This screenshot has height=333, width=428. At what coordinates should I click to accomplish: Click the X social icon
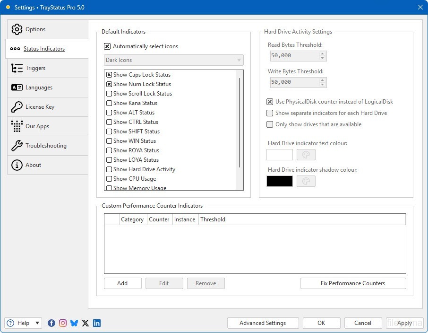[x=86, y=323]
